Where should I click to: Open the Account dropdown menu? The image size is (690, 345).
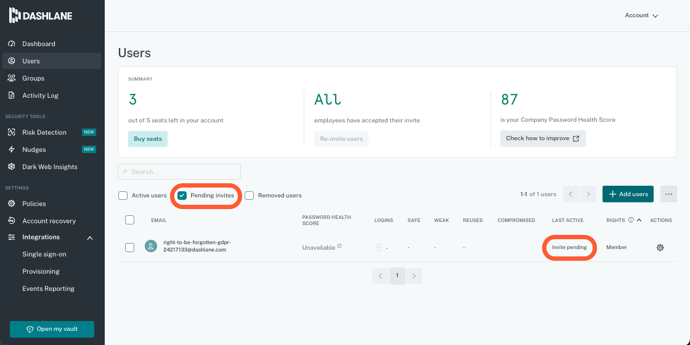pos(641,15)
